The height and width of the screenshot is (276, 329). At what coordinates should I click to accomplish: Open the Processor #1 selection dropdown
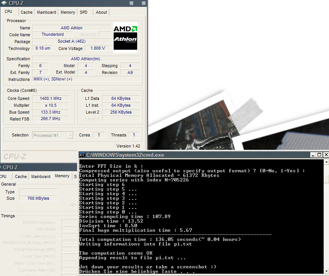click(x=70, y=135)
